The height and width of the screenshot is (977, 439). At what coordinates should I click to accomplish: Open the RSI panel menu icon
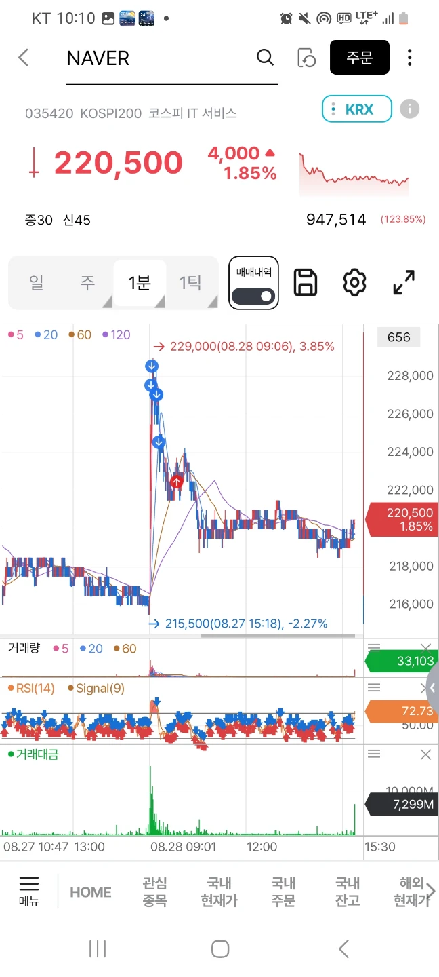(x=374, y=688)
